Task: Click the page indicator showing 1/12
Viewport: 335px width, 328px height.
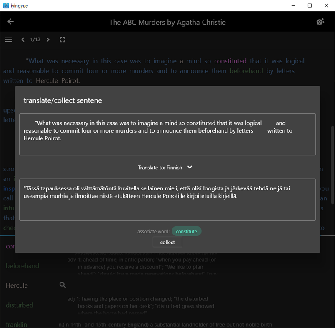Action: coord(35,39)
